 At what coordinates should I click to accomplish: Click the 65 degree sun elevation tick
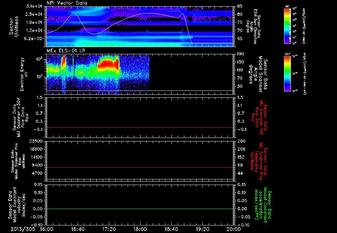click(240, 39)
